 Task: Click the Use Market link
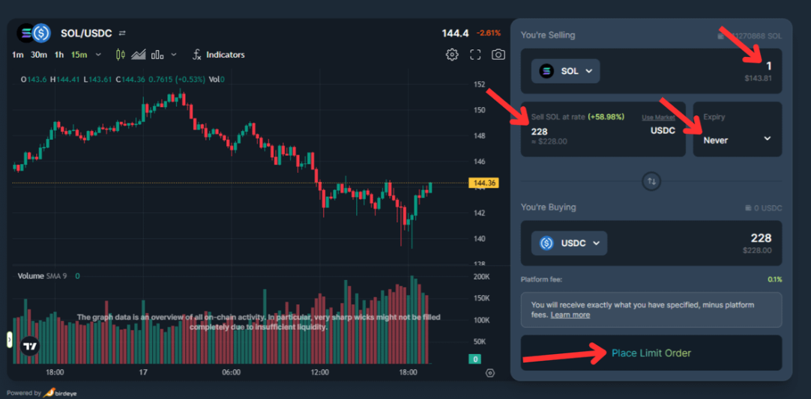(x=658, y=118)
